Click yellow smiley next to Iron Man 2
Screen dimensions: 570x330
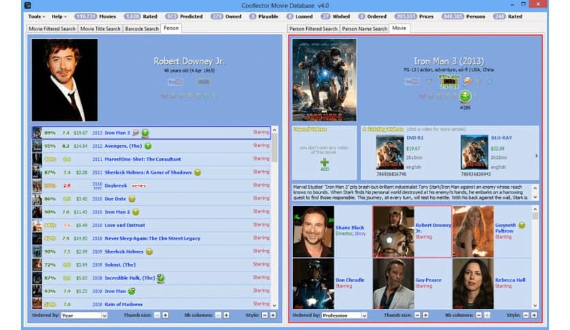click(x=136, y=212)
